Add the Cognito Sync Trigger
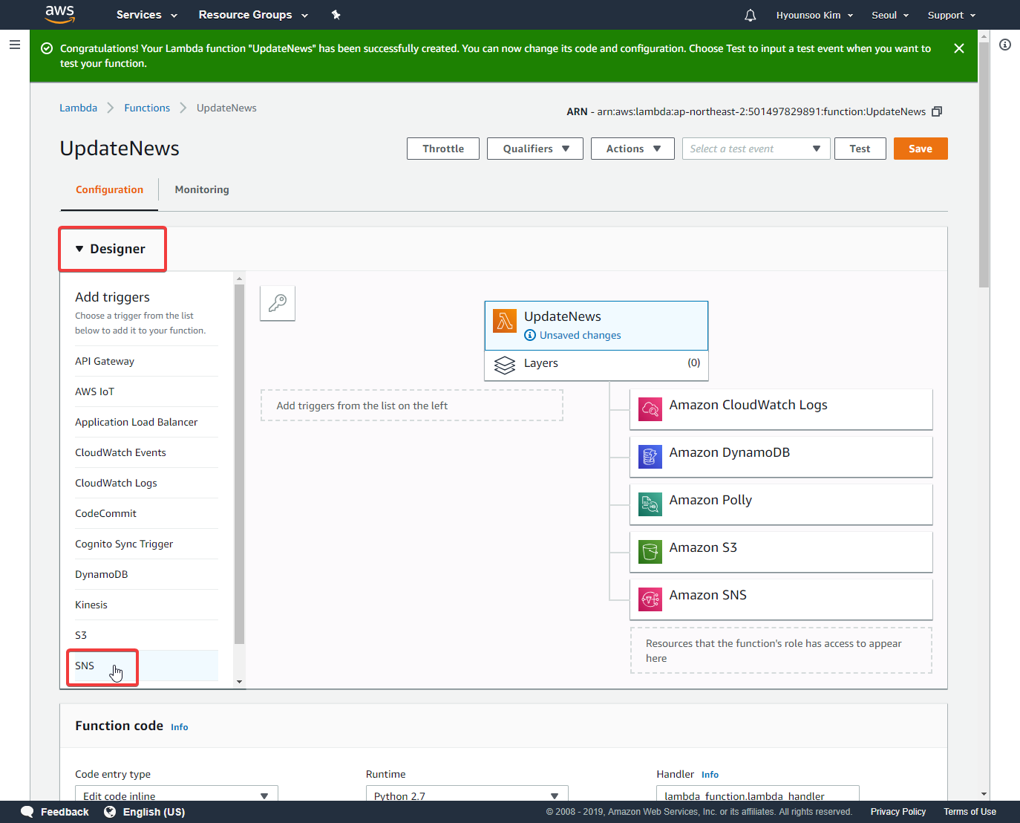Viewport: 1020px width, 823px height. click(146, 544)
